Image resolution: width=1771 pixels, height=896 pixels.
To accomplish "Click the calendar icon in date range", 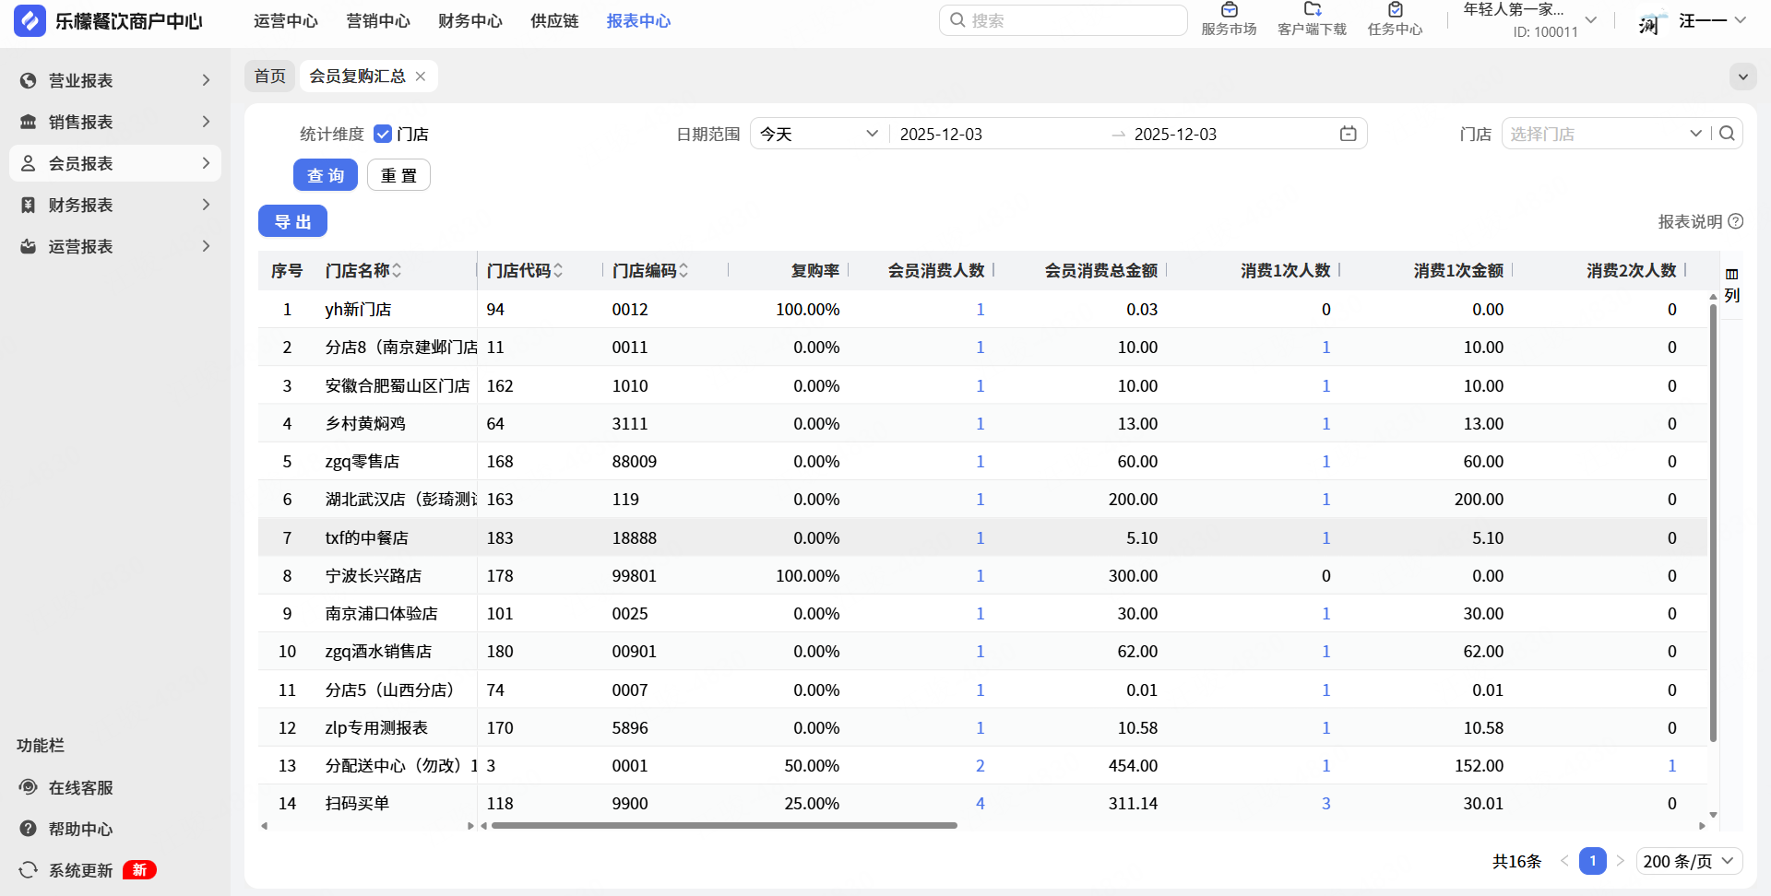I will pyautogui.click(x=1348, y=135).
